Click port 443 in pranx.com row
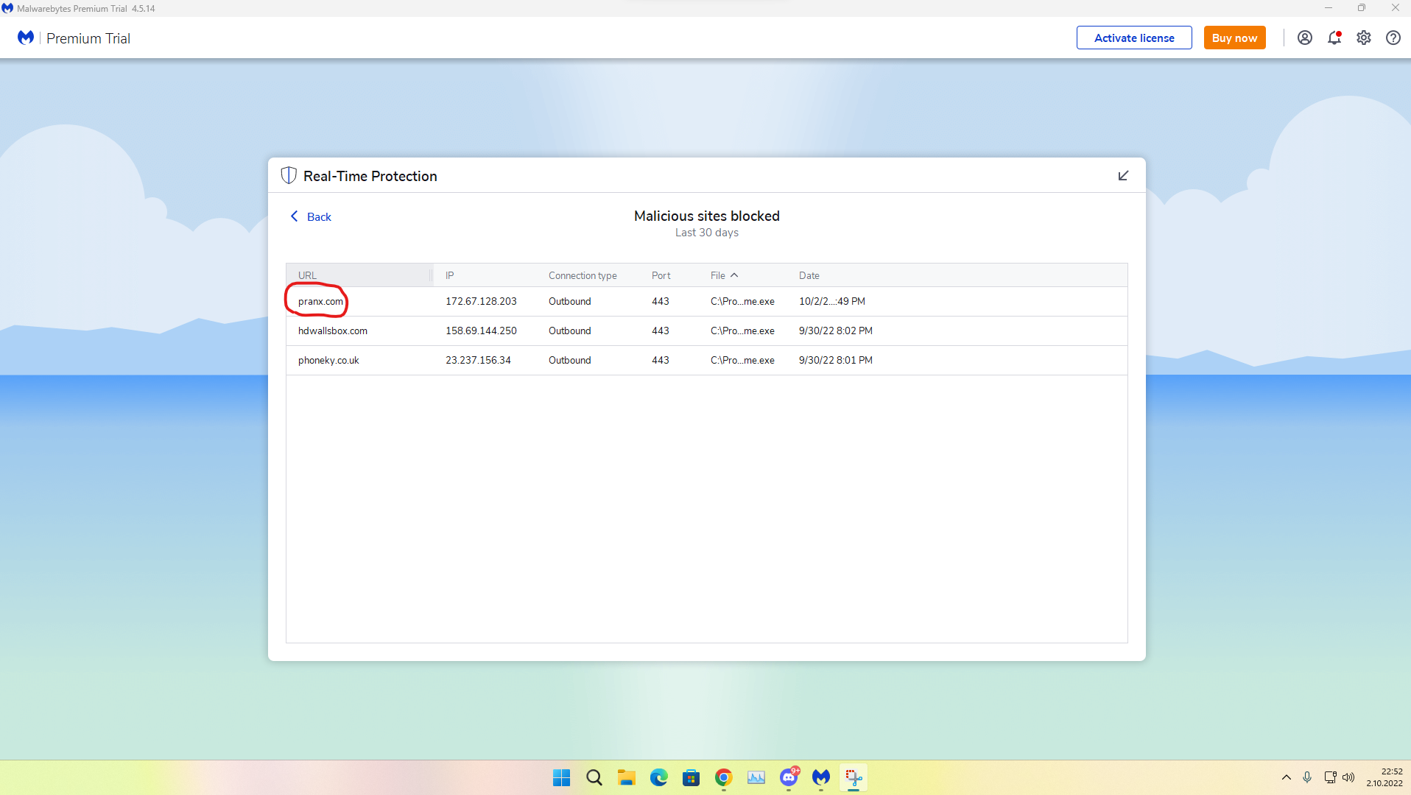 tap(660, 301)
